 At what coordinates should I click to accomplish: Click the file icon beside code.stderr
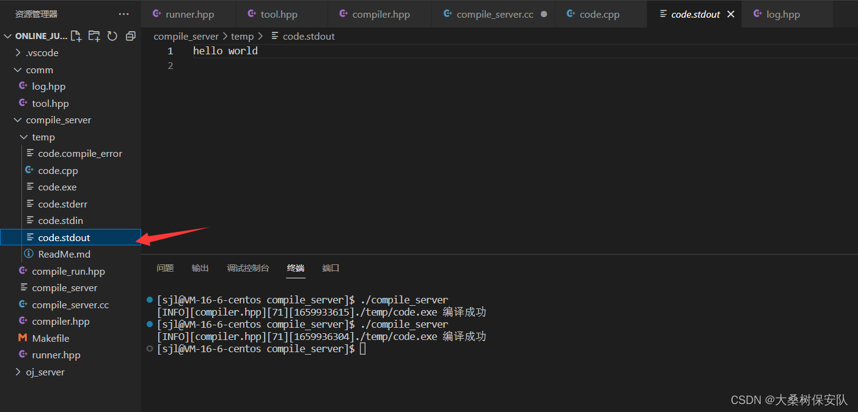click(30, 204)
